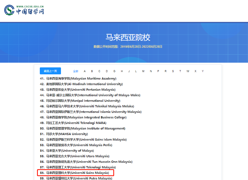The height and width of the screenshot is (180, 248).
Task: Filter universities by letter H
Action: [x=122, y=71]
